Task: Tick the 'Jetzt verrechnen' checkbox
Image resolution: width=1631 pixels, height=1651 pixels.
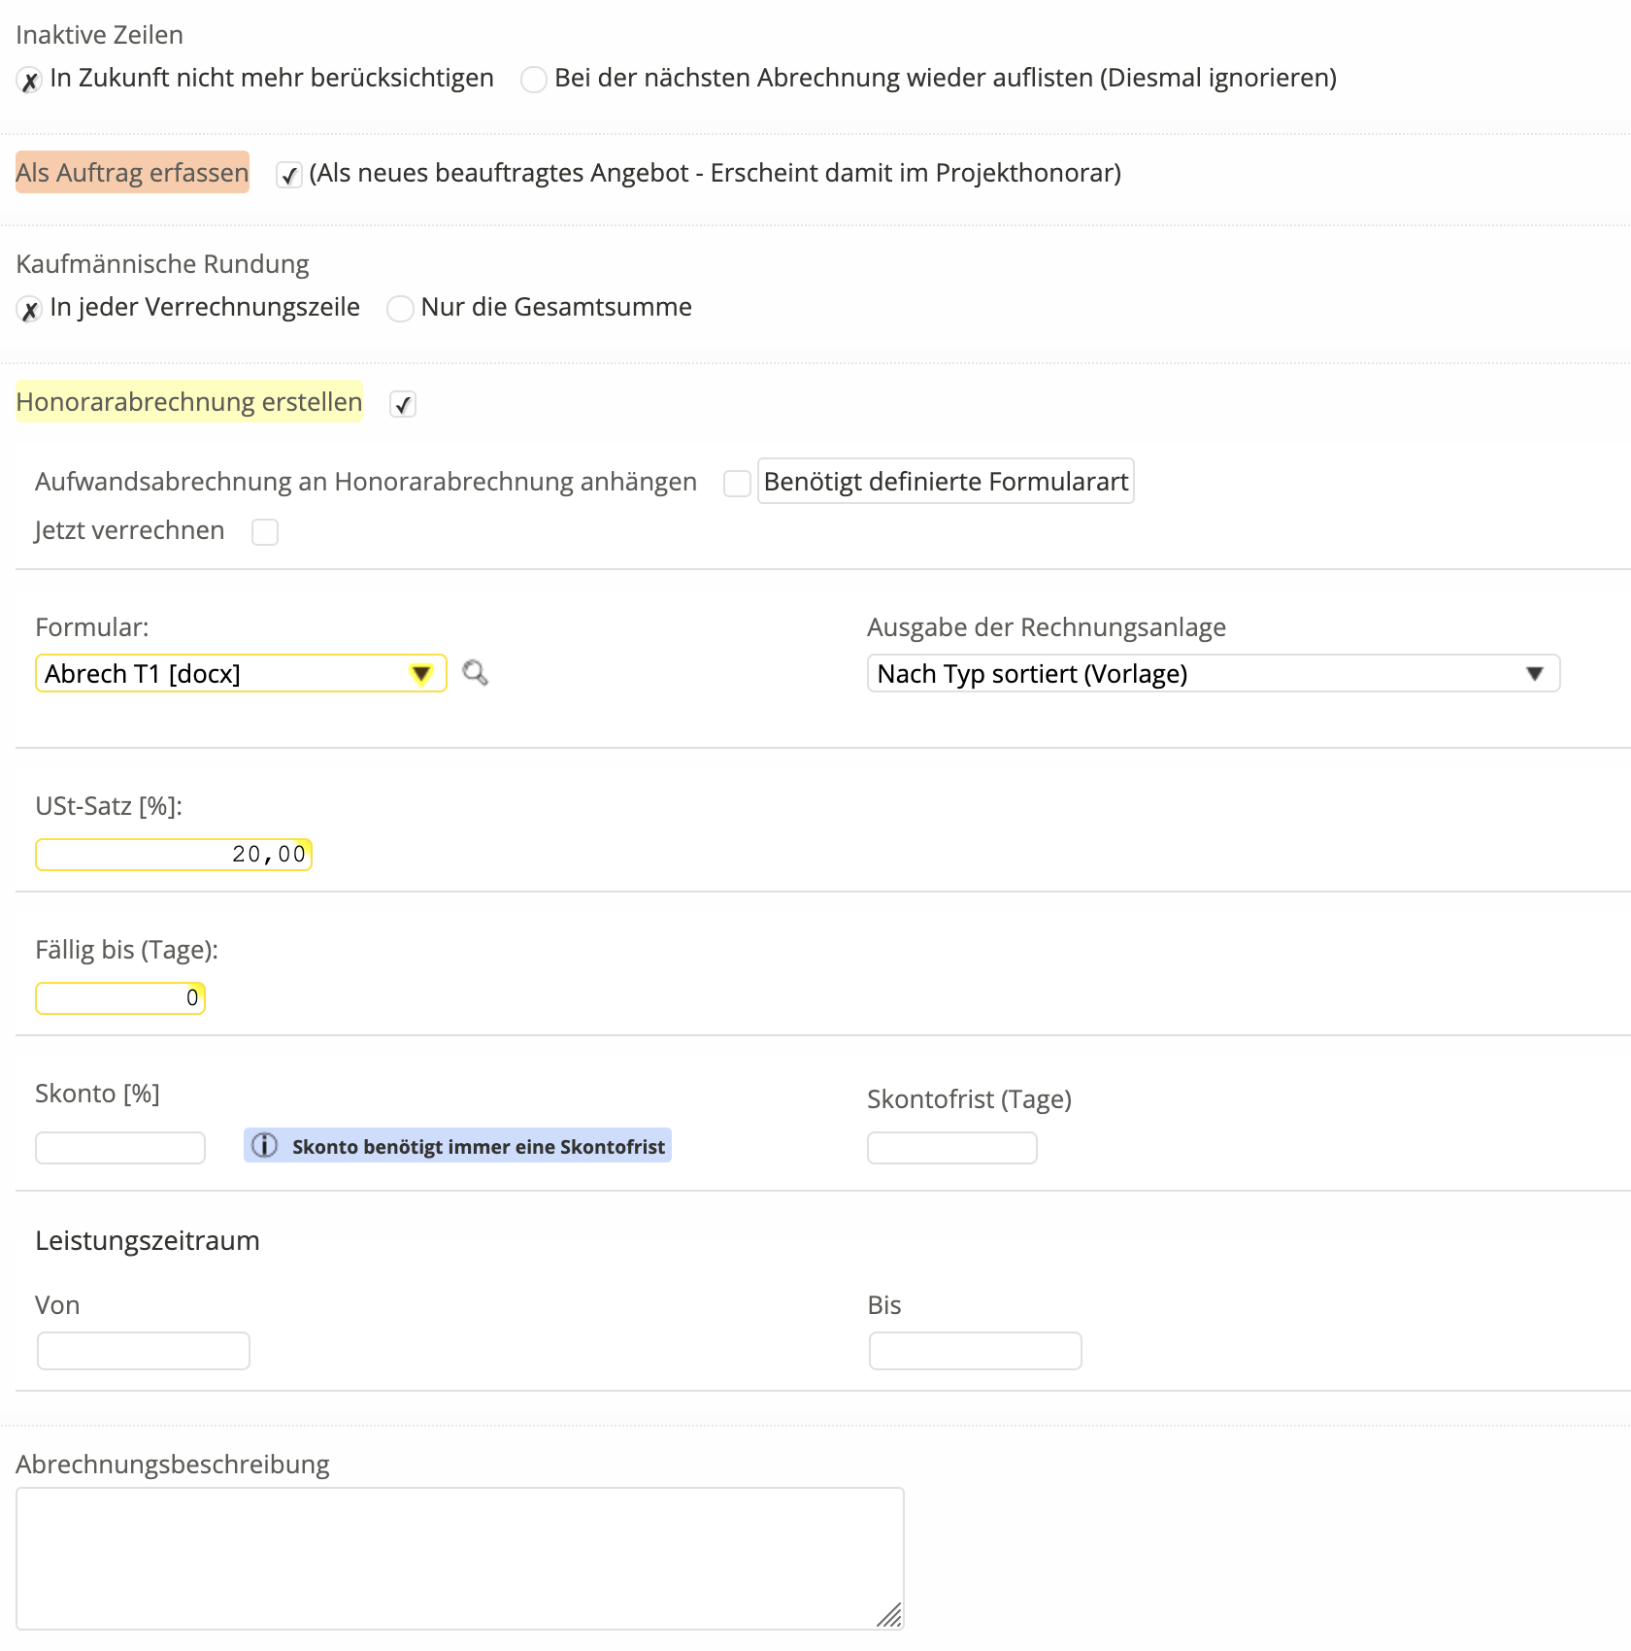Action: (265, 532)
